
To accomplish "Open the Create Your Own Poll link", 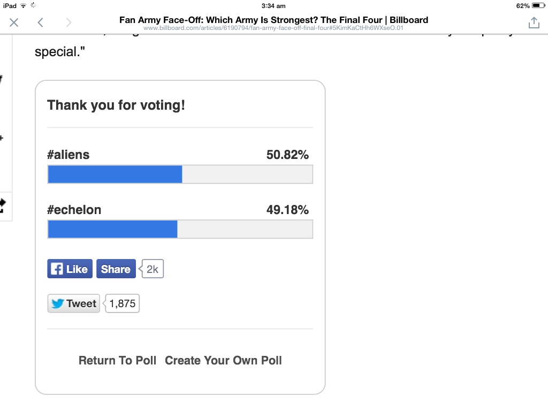I will pos(223,360).
